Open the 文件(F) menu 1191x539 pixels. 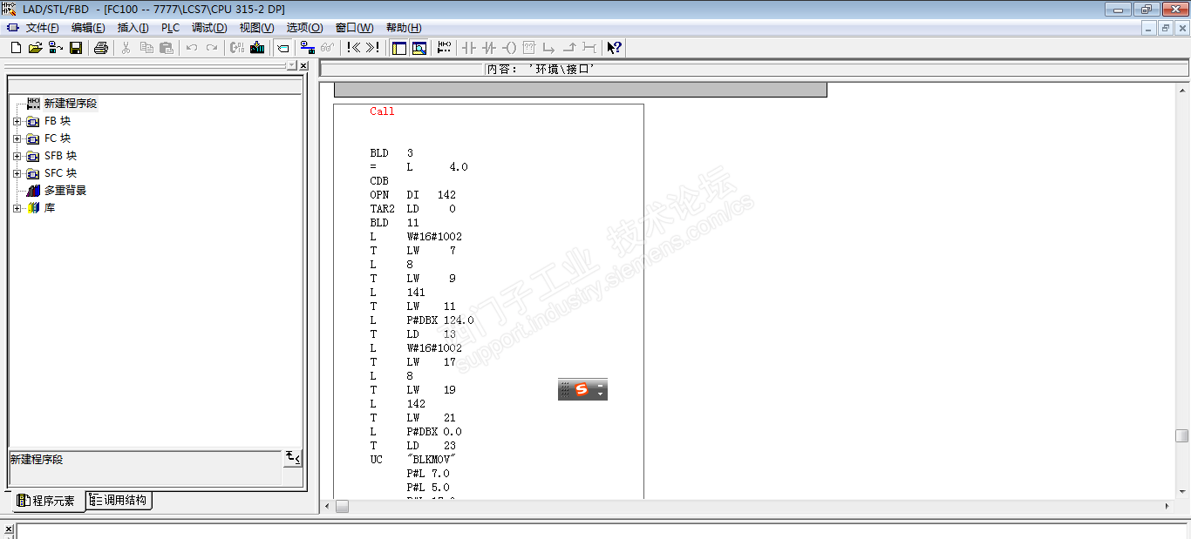point(42,28)
